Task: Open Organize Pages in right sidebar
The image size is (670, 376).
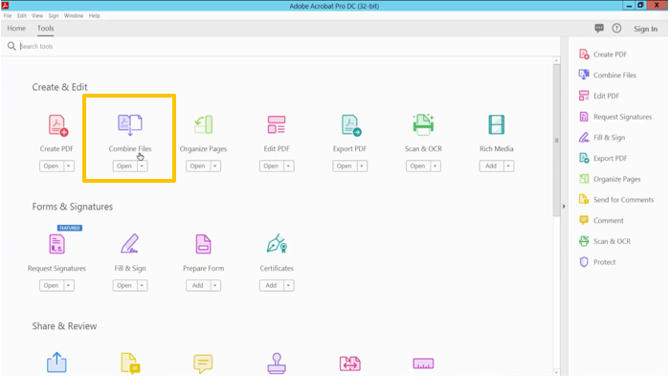Action: point(610,179)
